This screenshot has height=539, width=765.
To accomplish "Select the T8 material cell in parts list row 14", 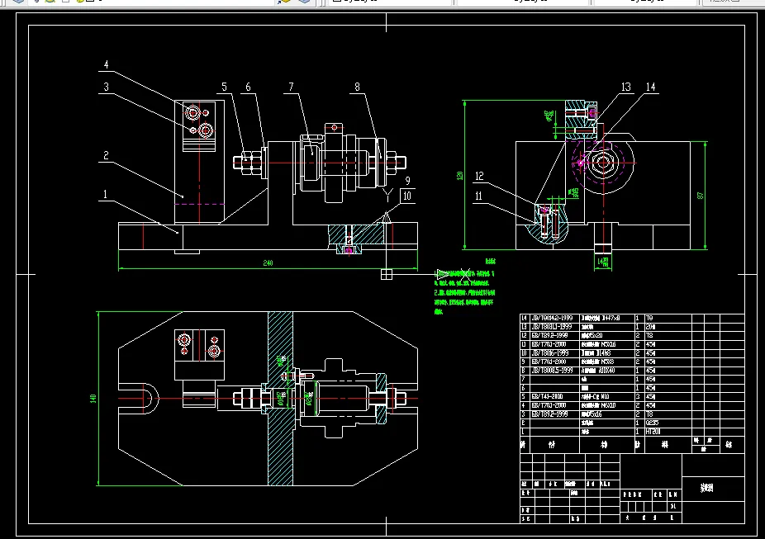I will point(668,319).
